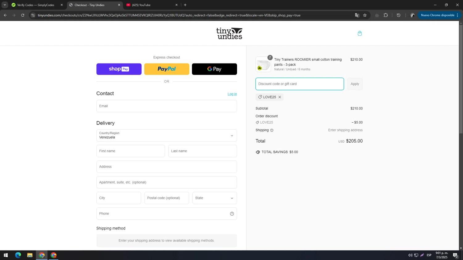Click the Tiny Undies logo

[x=229, y=33]
